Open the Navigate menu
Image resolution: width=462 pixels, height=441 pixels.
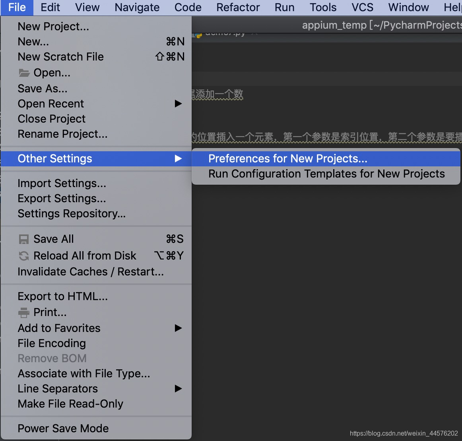(137, 8)
